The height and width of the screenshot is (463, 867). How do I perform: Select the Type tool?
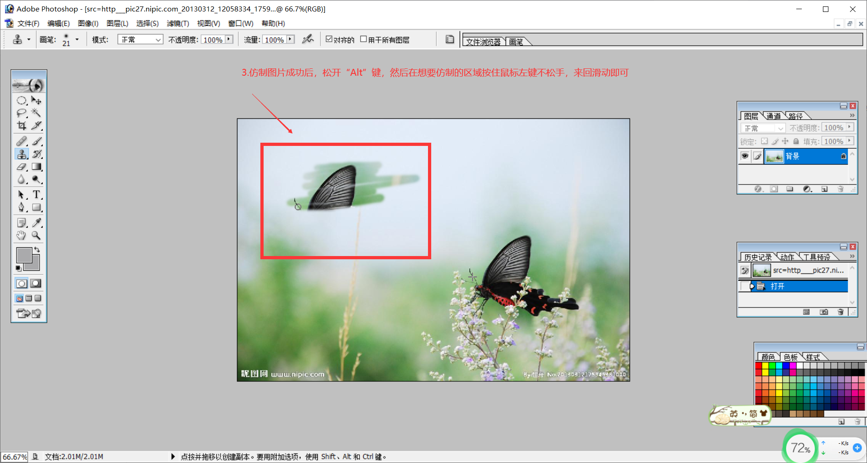pyautogui.click(x=36, y=195)
